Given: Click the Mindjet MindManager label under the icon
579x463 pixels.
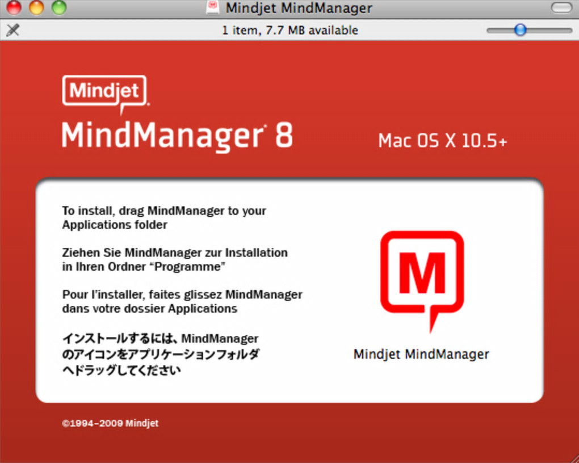Looking at the screenshot, I should (x=421, y=355).
